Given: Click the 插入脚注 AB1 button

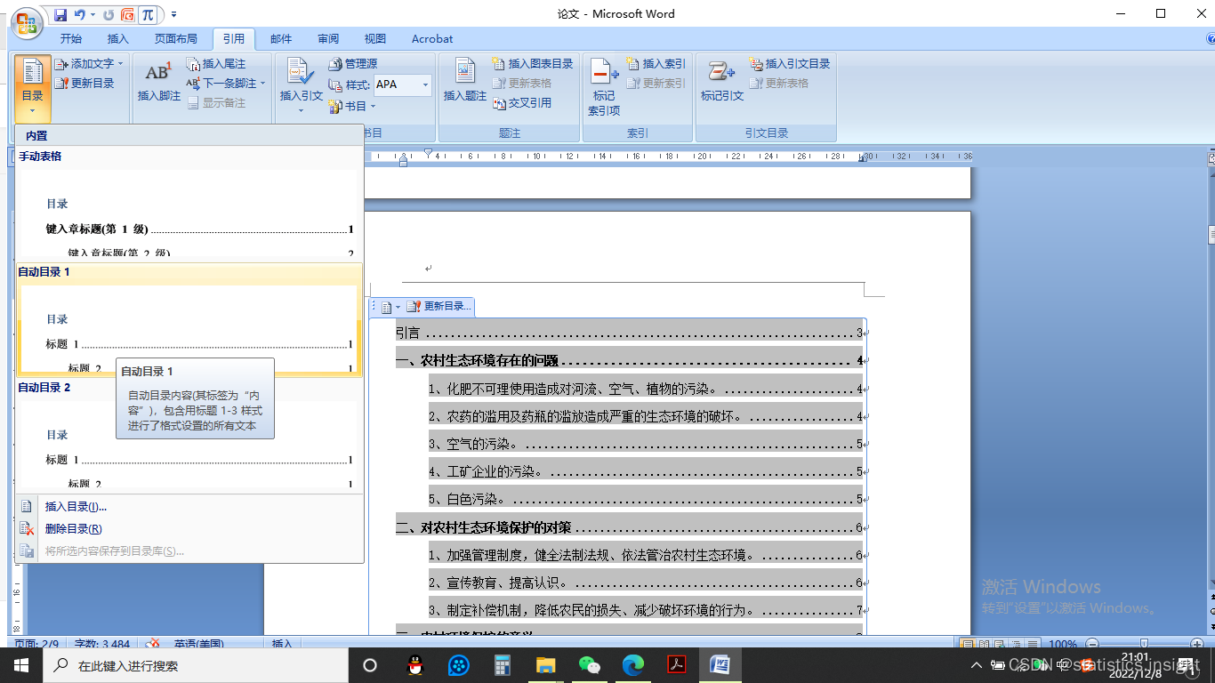Looking at the screenshot, I should tap(159, 84).
